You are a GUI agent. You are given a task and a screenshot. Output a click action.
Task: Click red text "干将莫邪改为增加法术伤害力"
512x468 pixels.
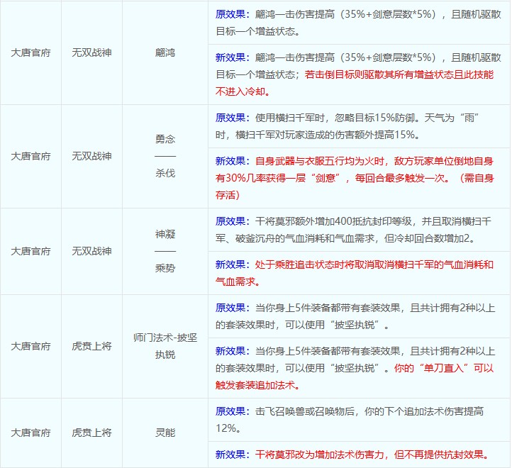point(333,455)
